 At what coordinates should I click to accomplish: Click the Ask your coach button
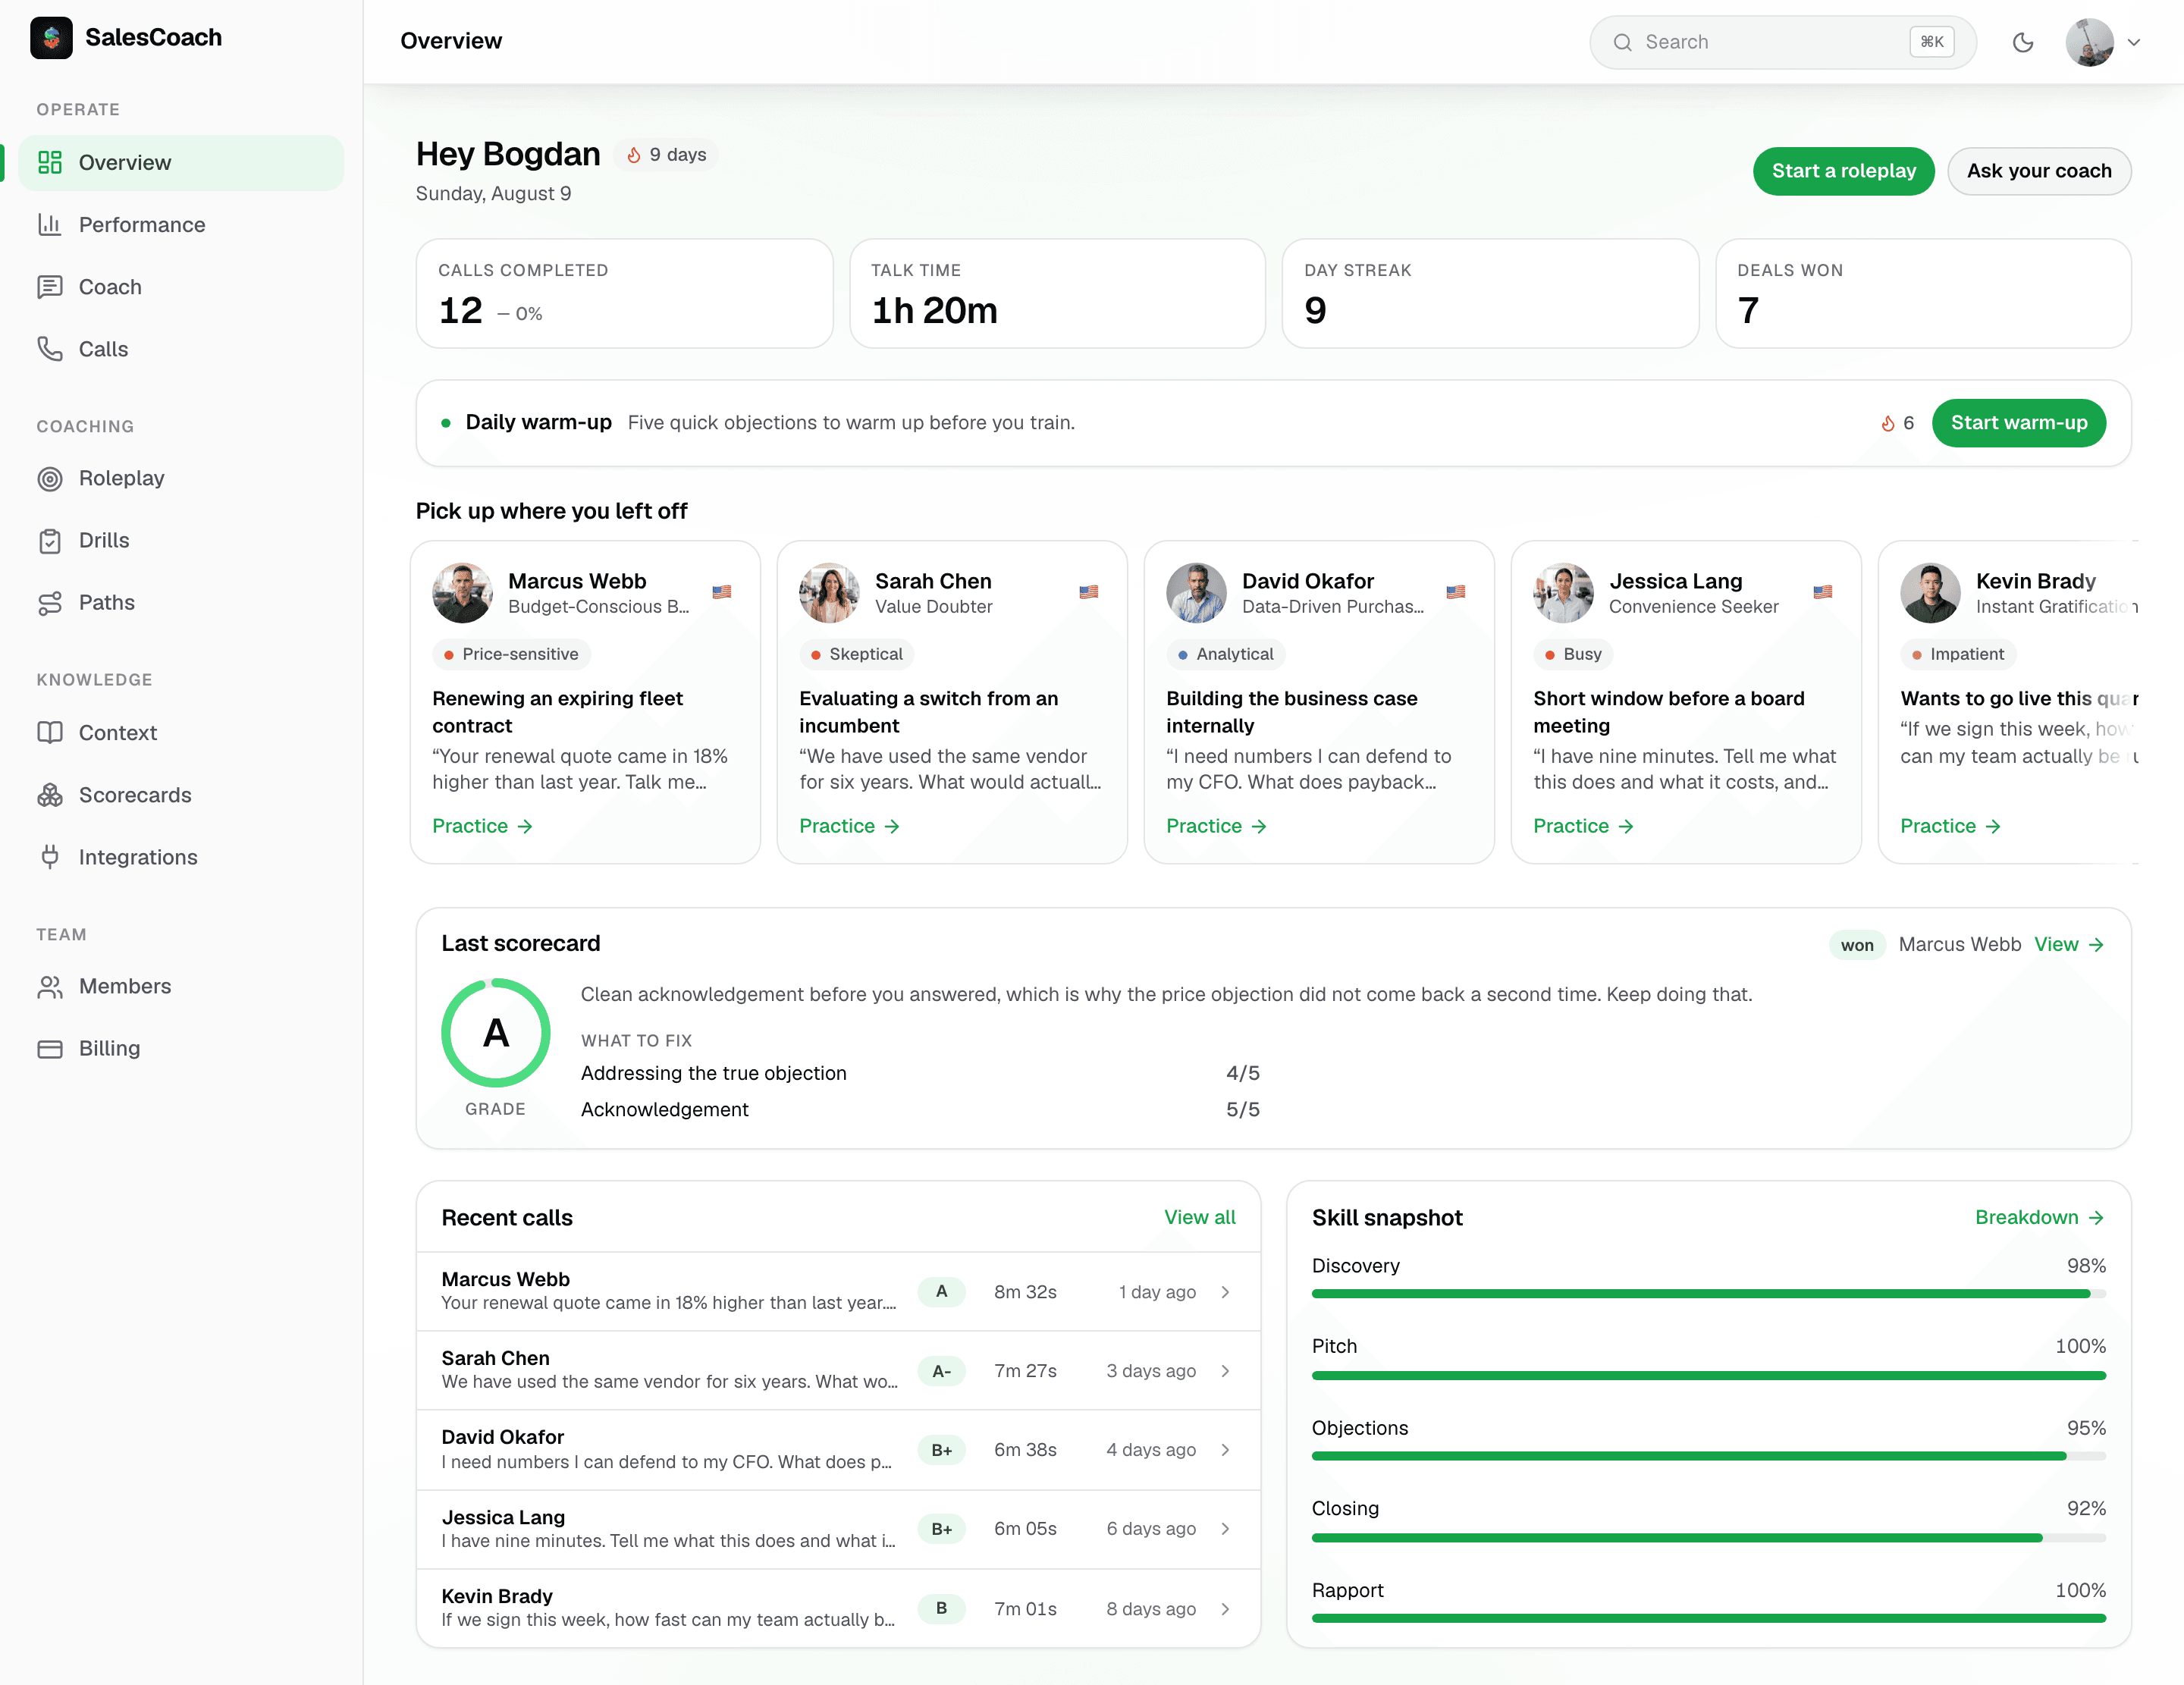pyautogui.click(x=2039, y=171)
